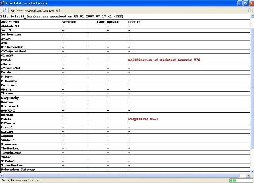Select the 'Last Update' column header
The height and width of the screenshot is (183, 254).
click(108, 22)
